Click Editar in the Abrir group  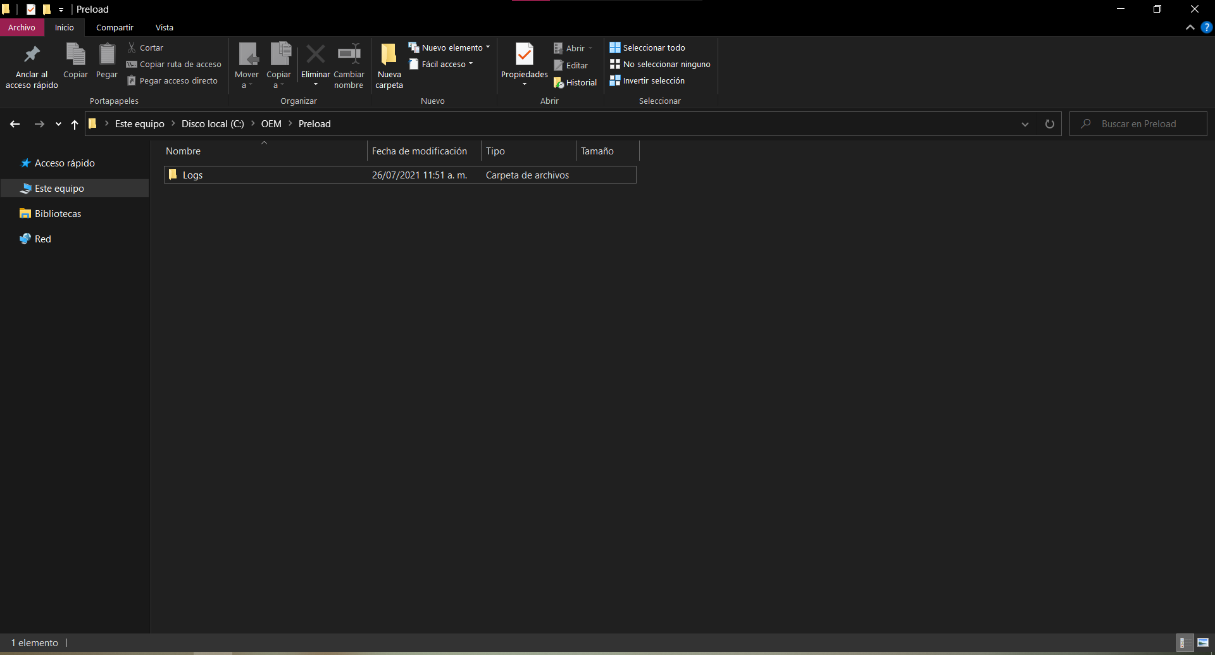[571, 65]
